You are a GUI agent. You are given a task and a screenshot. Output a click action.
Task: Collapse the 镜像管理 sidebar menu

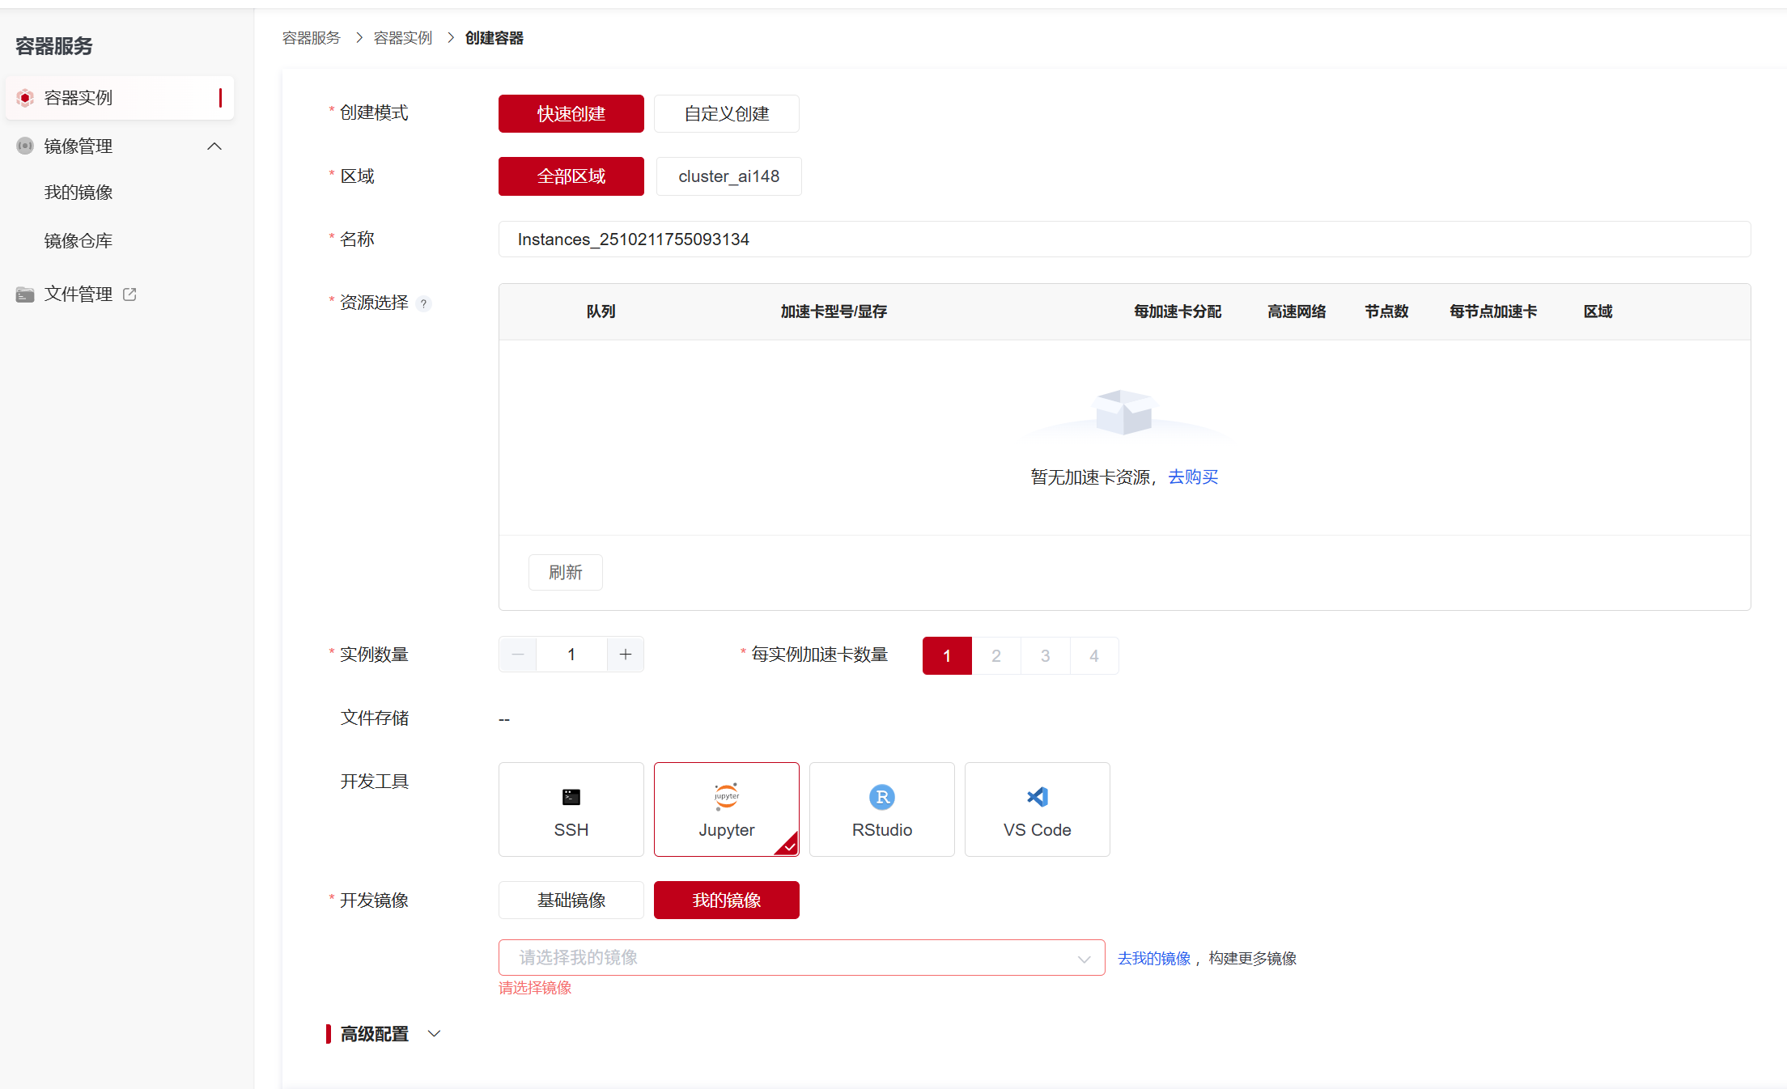pyautogui.click(x=214, y=146)
